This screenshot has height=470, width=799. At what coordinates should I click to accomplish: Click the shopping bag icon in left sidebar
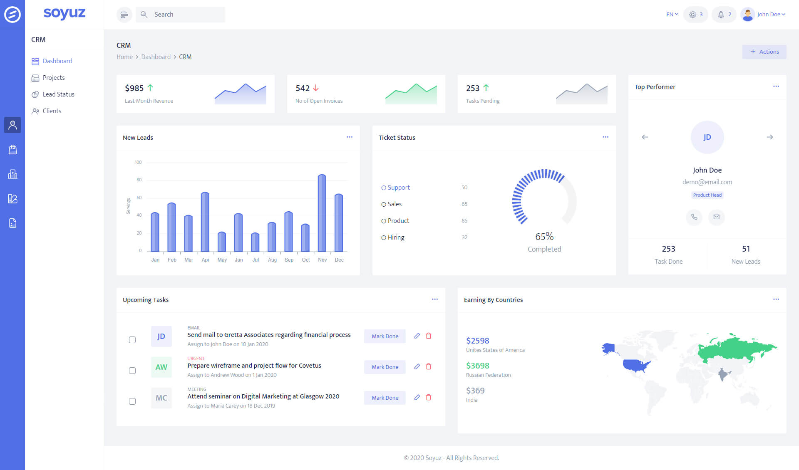pos(12,149)
